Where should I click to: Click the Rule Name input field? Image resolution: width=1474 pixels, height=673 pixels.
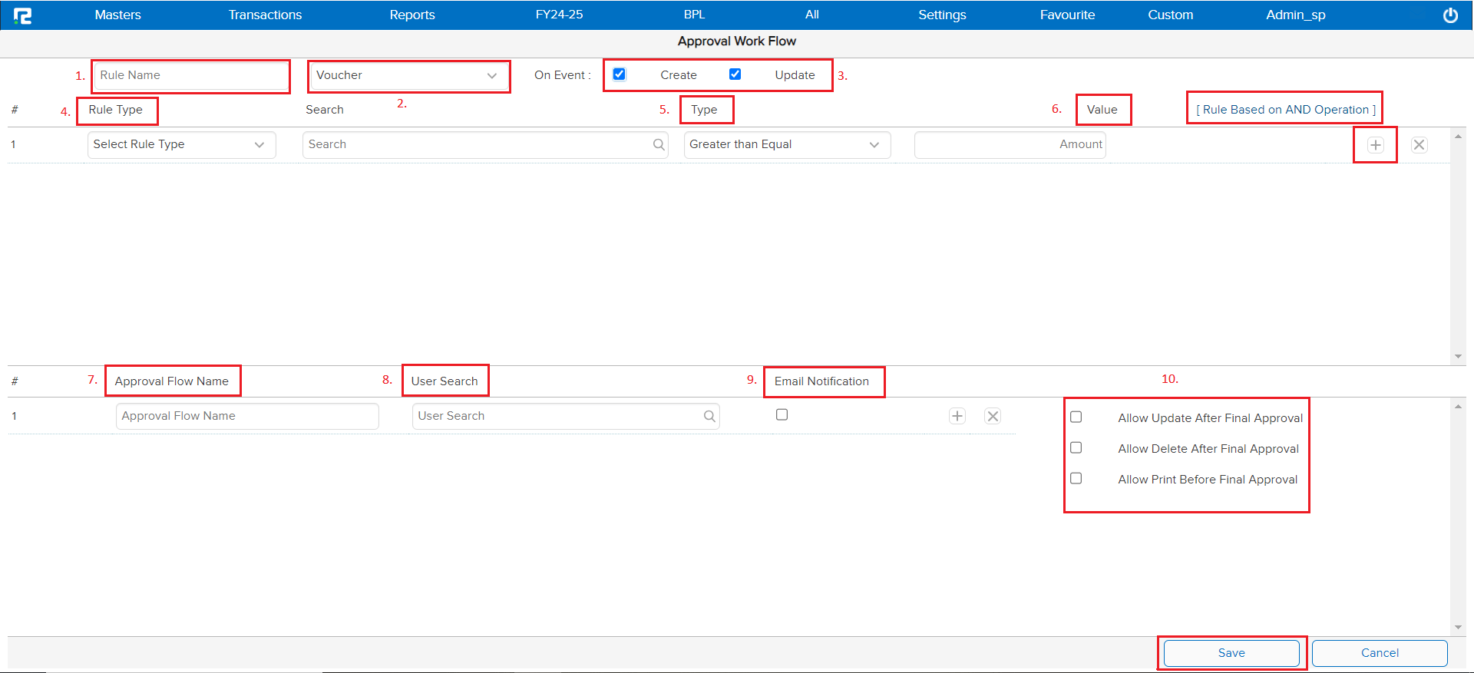tap(190, 75)
